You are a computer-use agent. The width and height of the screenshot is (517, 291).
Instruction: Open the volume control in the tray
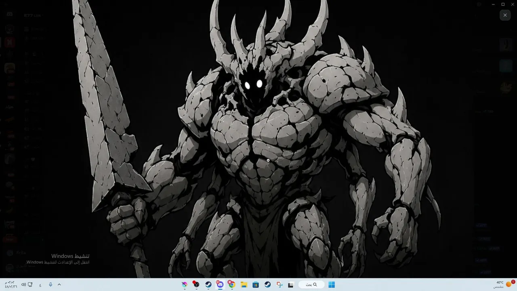[23, 285]
